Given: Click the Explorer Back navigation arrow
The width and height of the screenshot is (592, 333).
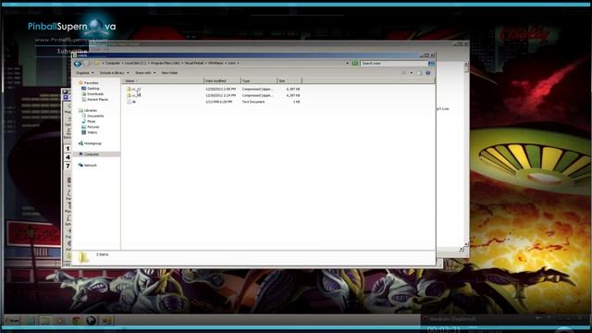Looking at the screenshot, I should click(78, 64).
